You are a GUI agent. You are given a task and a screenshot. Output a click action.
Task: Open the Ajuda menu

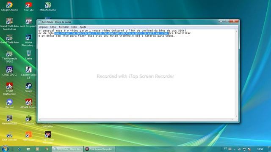83,27
